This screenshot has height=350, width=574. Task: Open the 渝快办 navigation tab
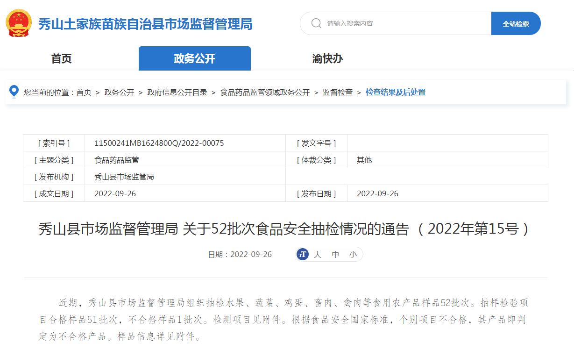[327, 59]
